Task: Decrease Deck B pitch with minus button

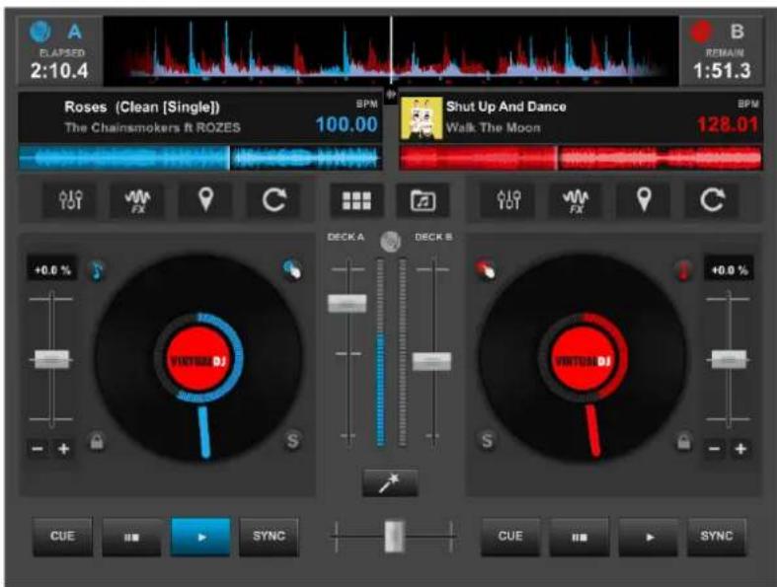Action: 714,449
